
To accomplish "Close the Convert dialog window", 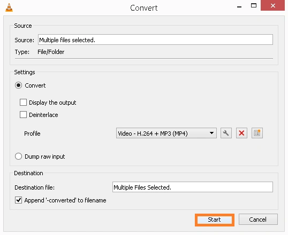I will click(x=273, y=6).
